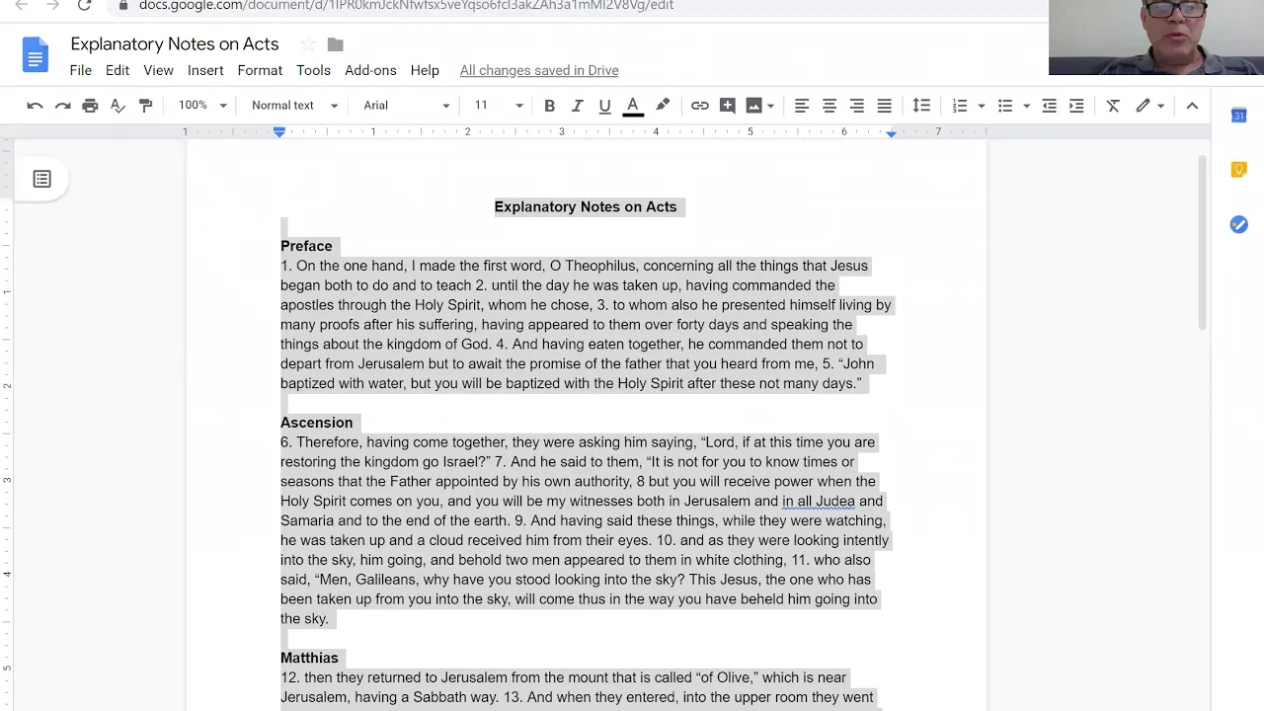Click the browser address bar URL
1264x711 pixels.
click(406, 5)
